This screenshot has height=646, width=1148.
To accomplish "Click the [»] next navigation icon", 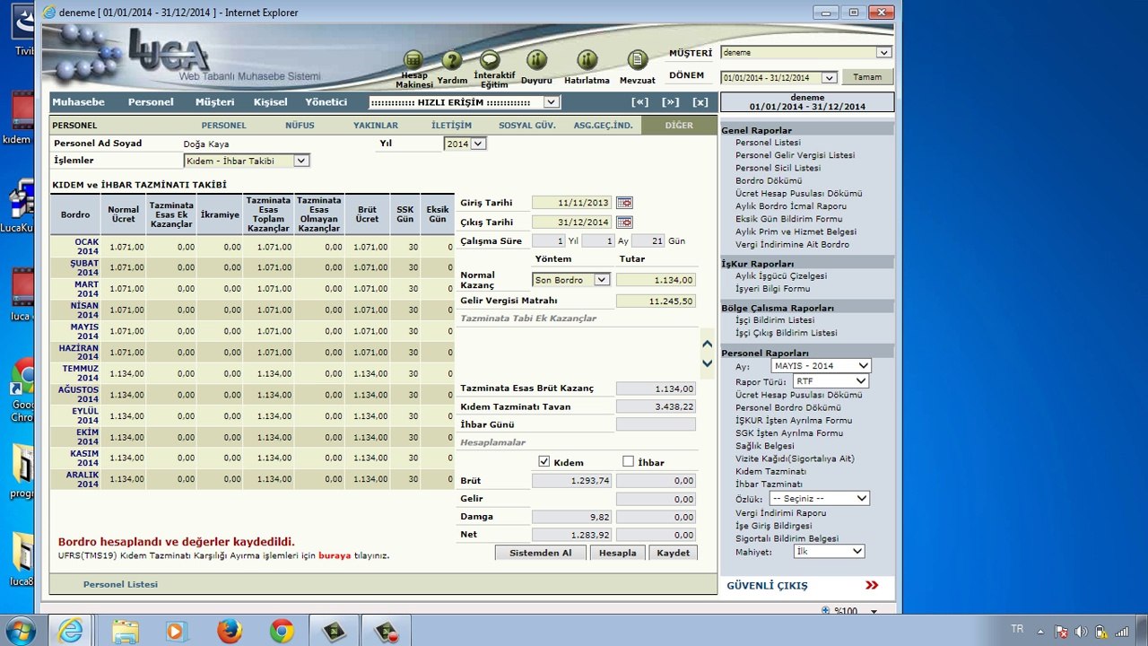I will [671, 102].
